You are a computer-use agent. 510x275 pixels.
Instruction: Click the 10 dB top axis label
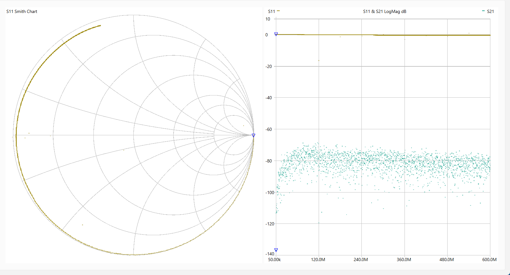pyautogui.click(x=268, y=19)
